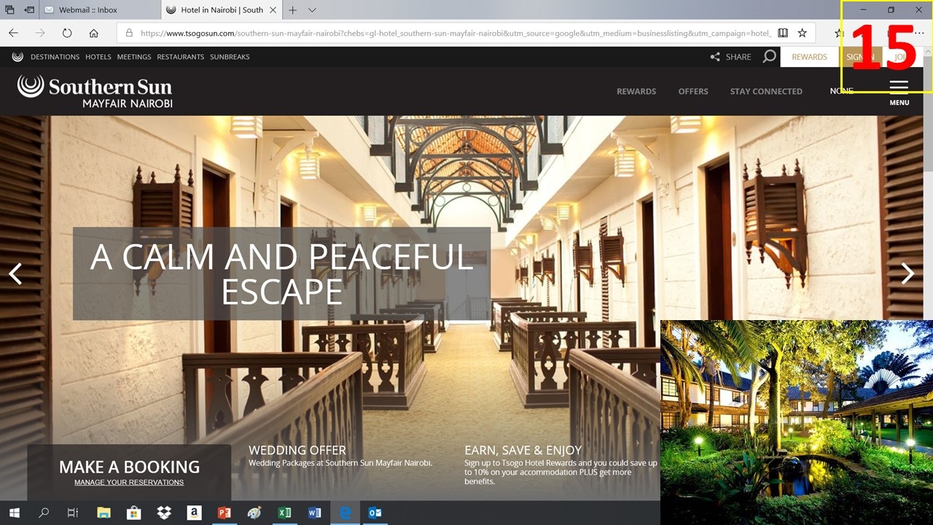Click the top bar REWARDS button
This screenshot has width=933, height=525.
(809, 57)
